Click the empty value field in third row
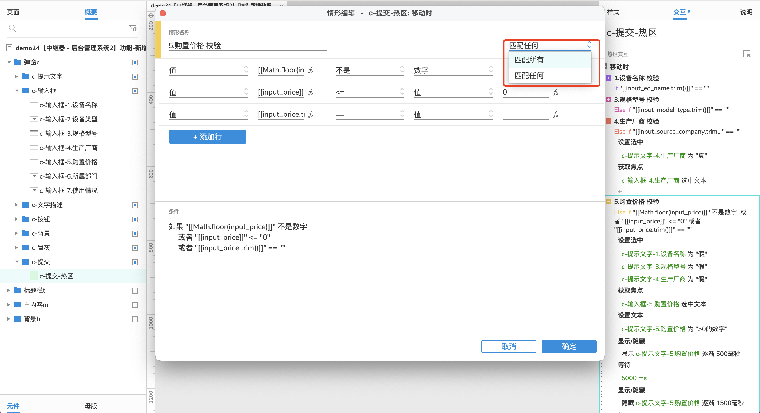Image resolution: width=760 pixels, height=413 pixels. coord(525,114)
